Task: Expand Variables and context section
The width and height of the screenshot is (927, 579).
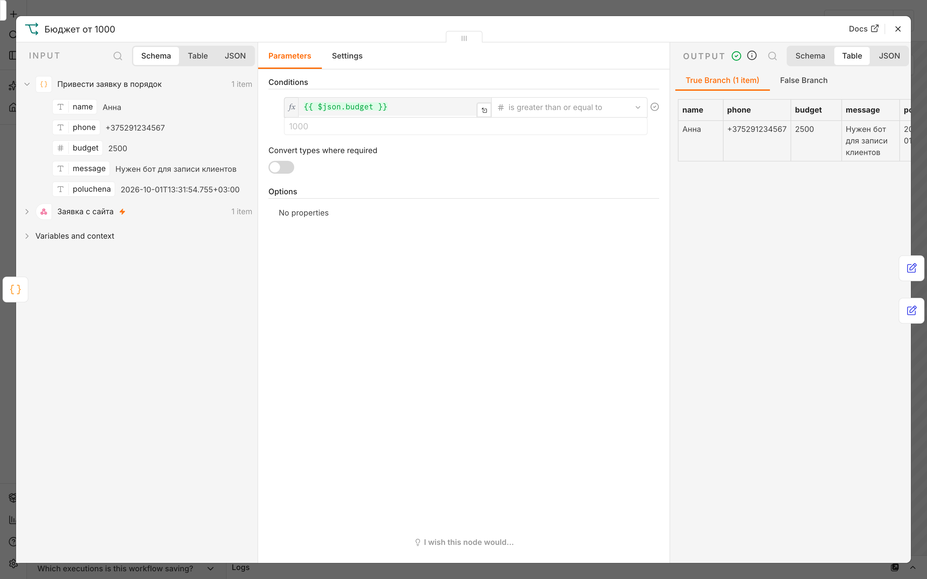Action: [27, 236]
